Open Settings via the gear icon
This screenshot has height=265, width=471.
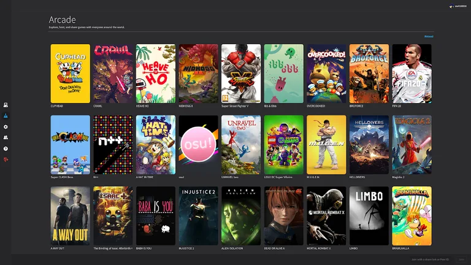(6, 126)
